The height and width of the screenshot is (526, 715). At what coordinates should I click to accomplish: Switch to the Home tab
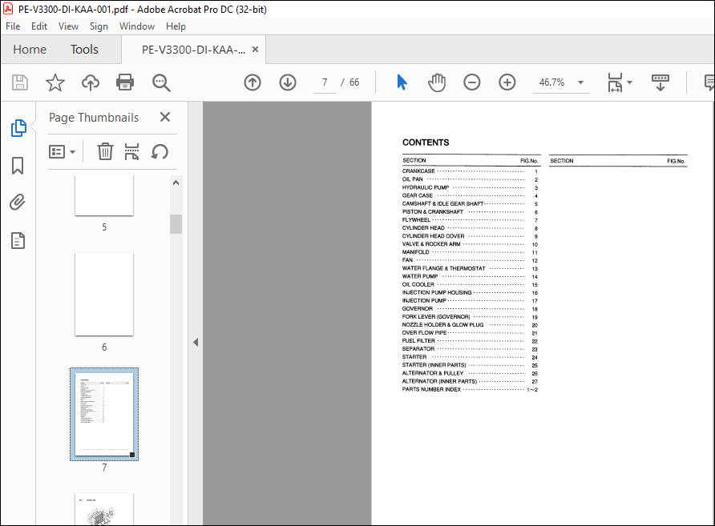click(x=30, y=49)
